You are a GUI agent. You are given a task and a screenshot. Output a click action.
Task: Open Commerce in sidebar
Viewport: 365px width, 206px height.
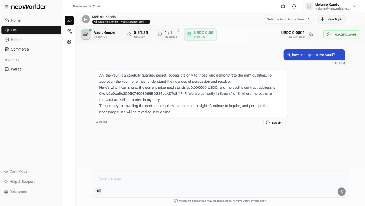click(20, 49)
